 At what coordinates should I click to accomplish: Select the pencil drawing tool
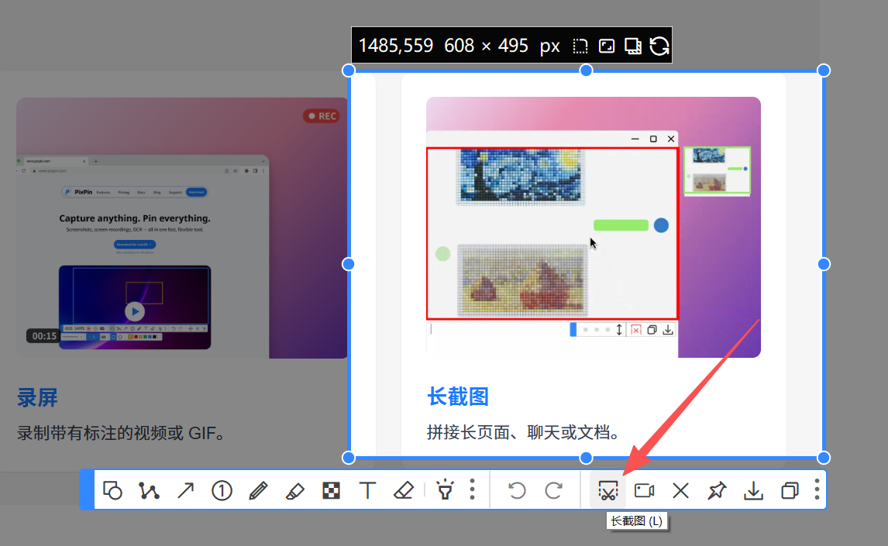point(258,489)
